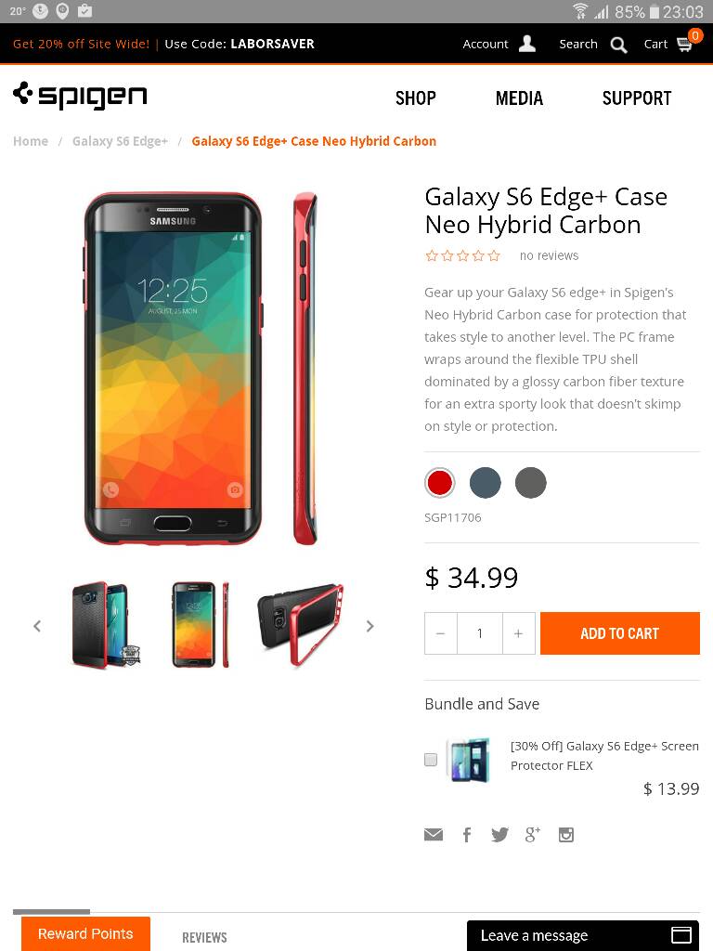Show previous product thumbnails arrow
Image resolution: width=713 pixels, height=951 pixels.
(37, 626)
